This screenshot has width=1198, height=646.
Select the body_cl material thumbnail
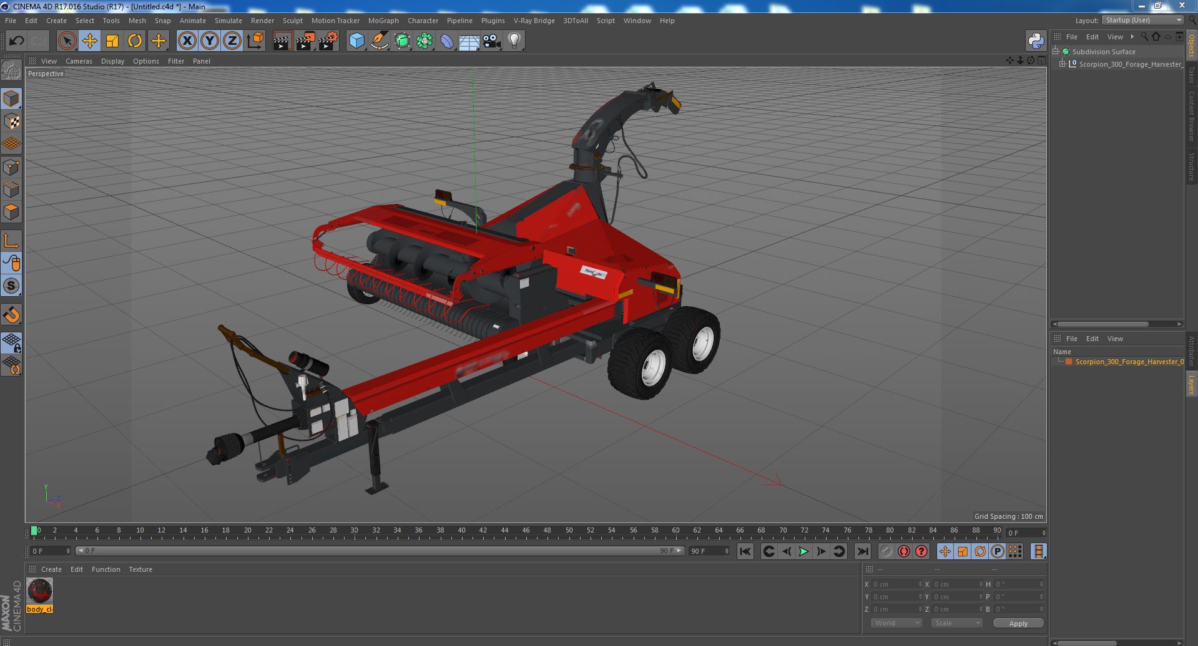tap(40, 591)
